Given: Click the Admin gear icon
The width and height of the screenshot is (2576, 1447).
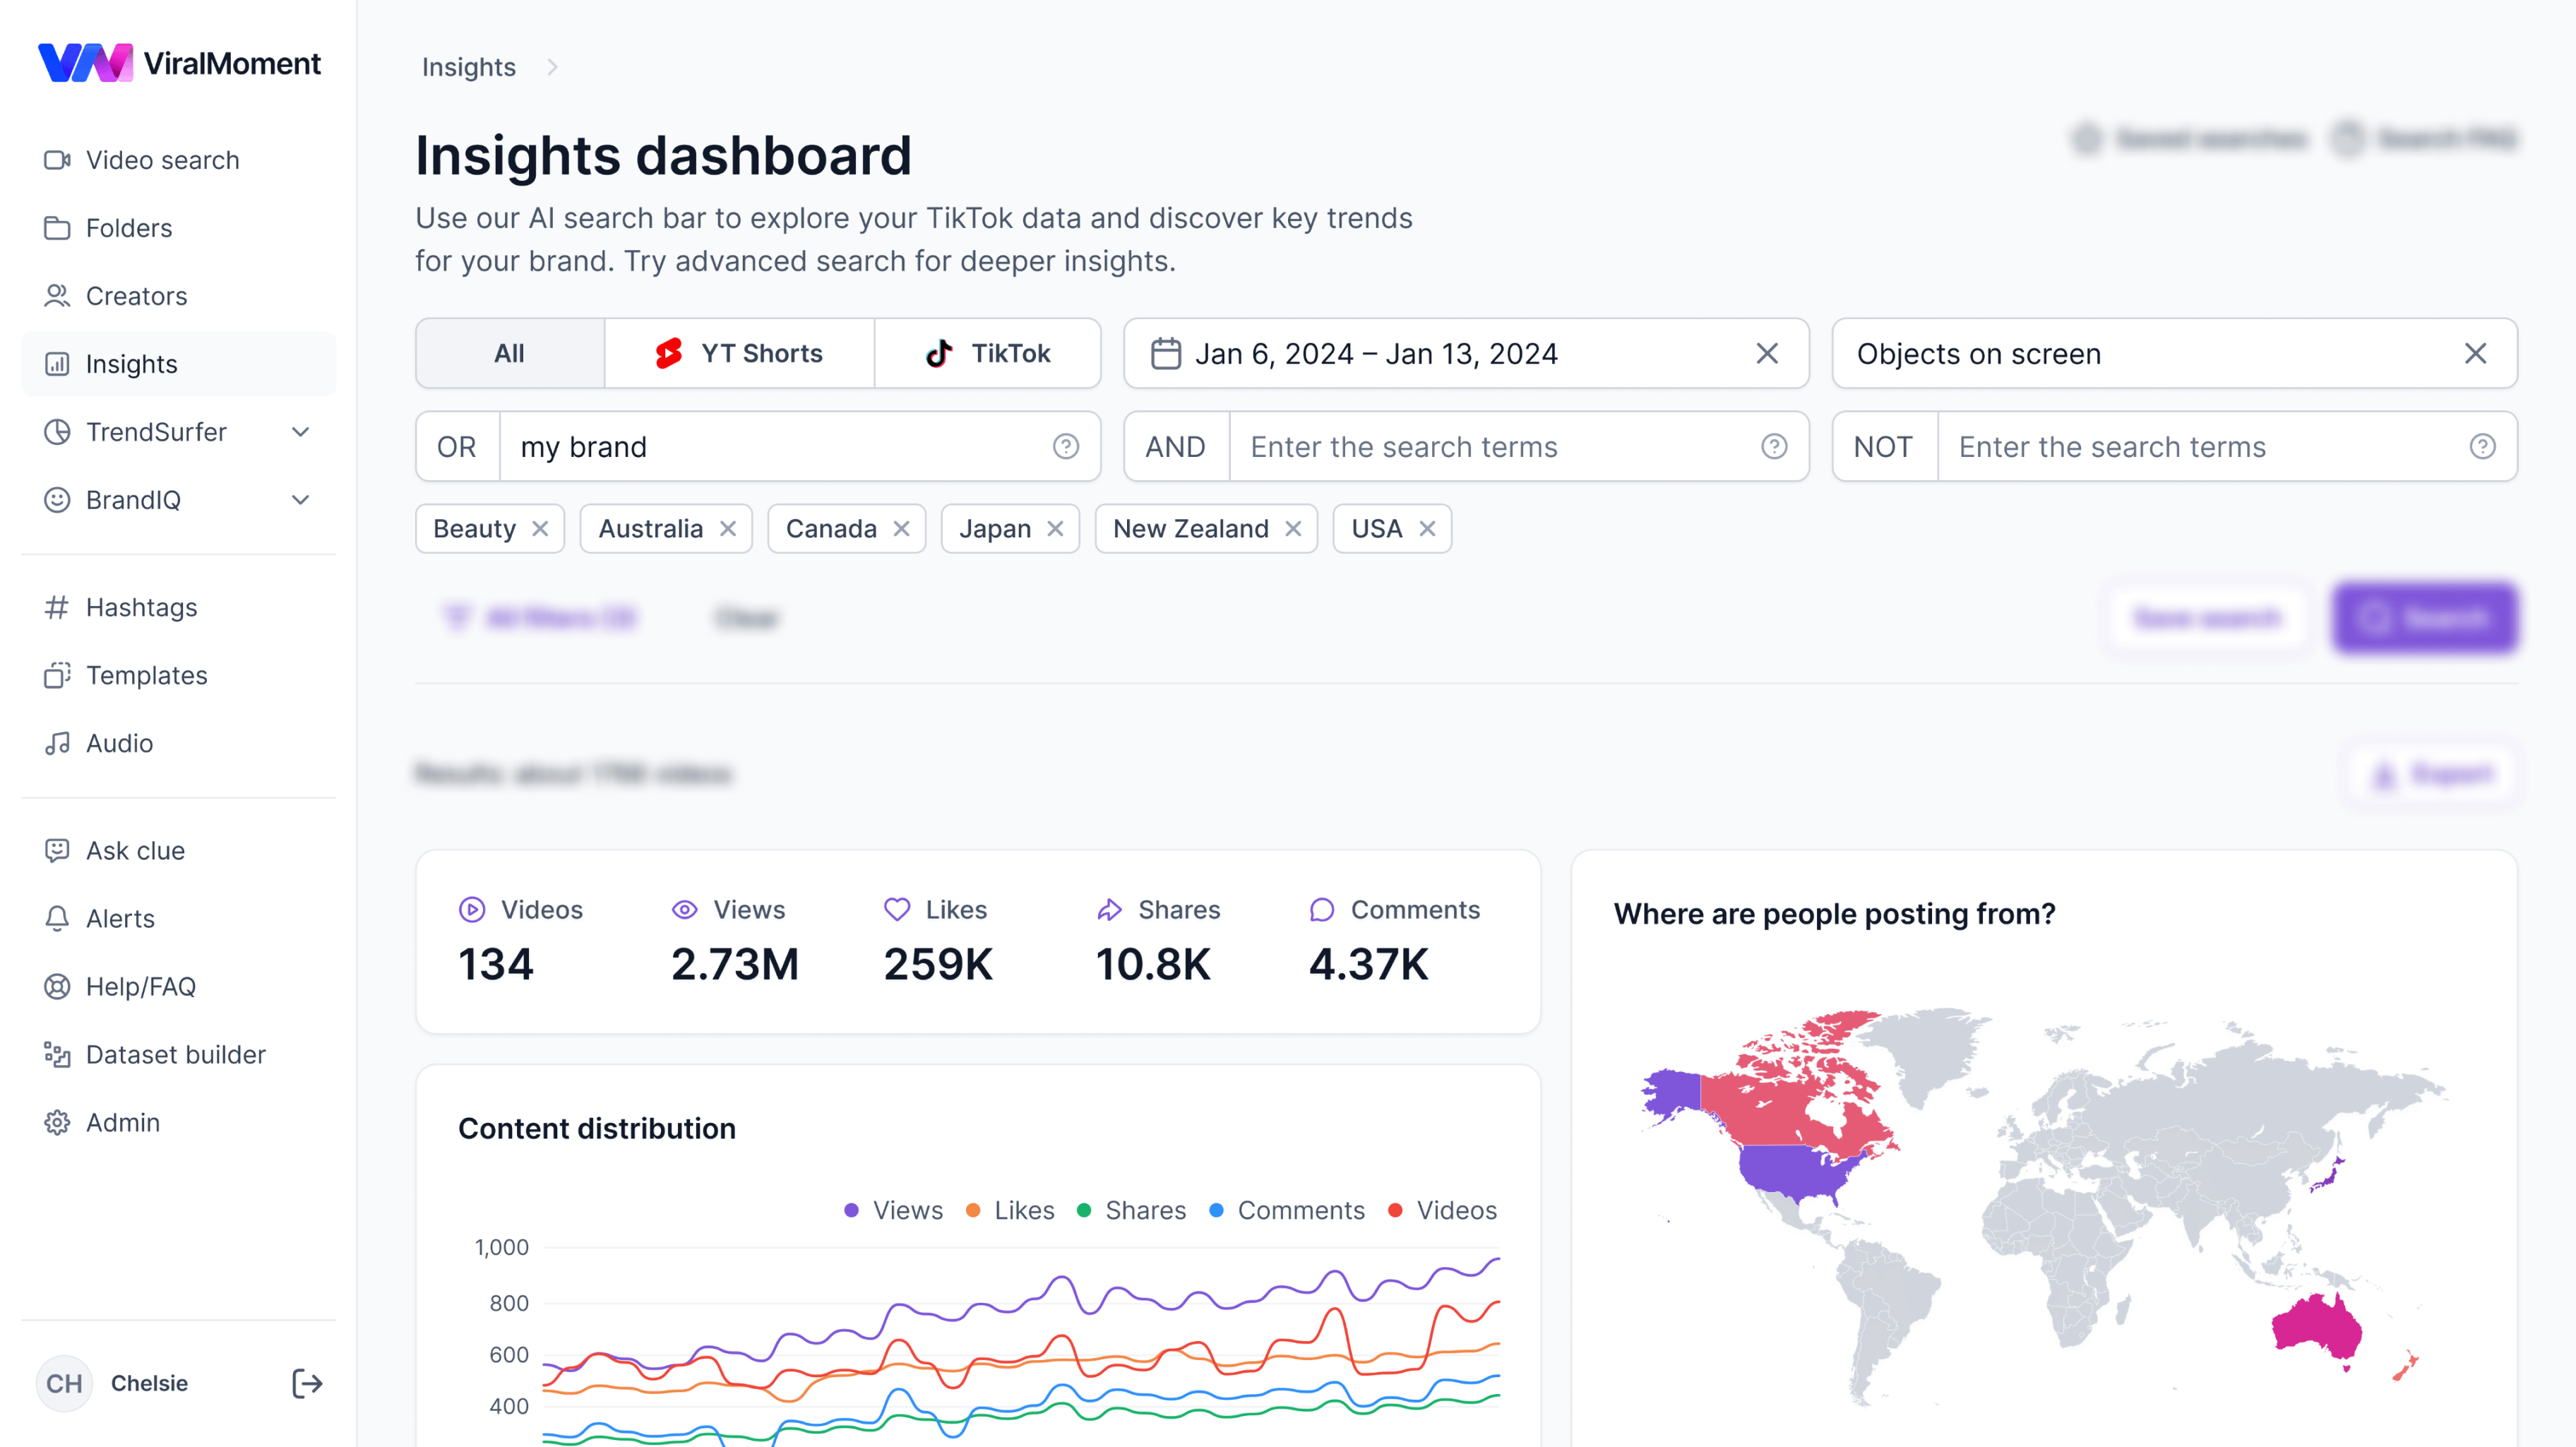Looking at the screenshot, I should click(x=57, y=1122).
